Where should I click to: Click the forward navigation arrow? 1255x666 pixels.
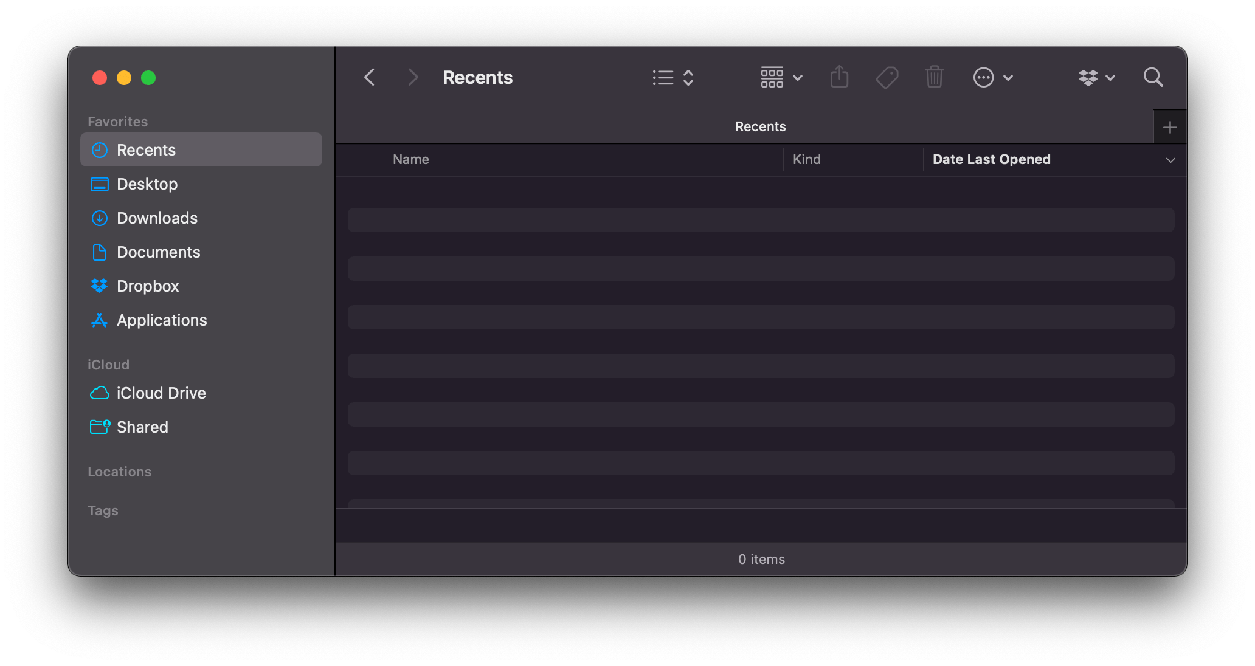413,77
